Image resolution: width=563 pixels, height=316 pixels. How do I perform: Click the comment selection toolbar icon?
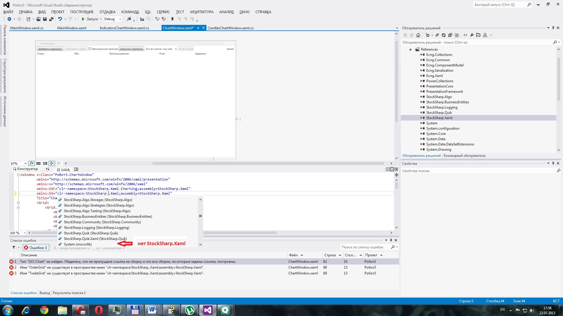click(x=157, y=19)
